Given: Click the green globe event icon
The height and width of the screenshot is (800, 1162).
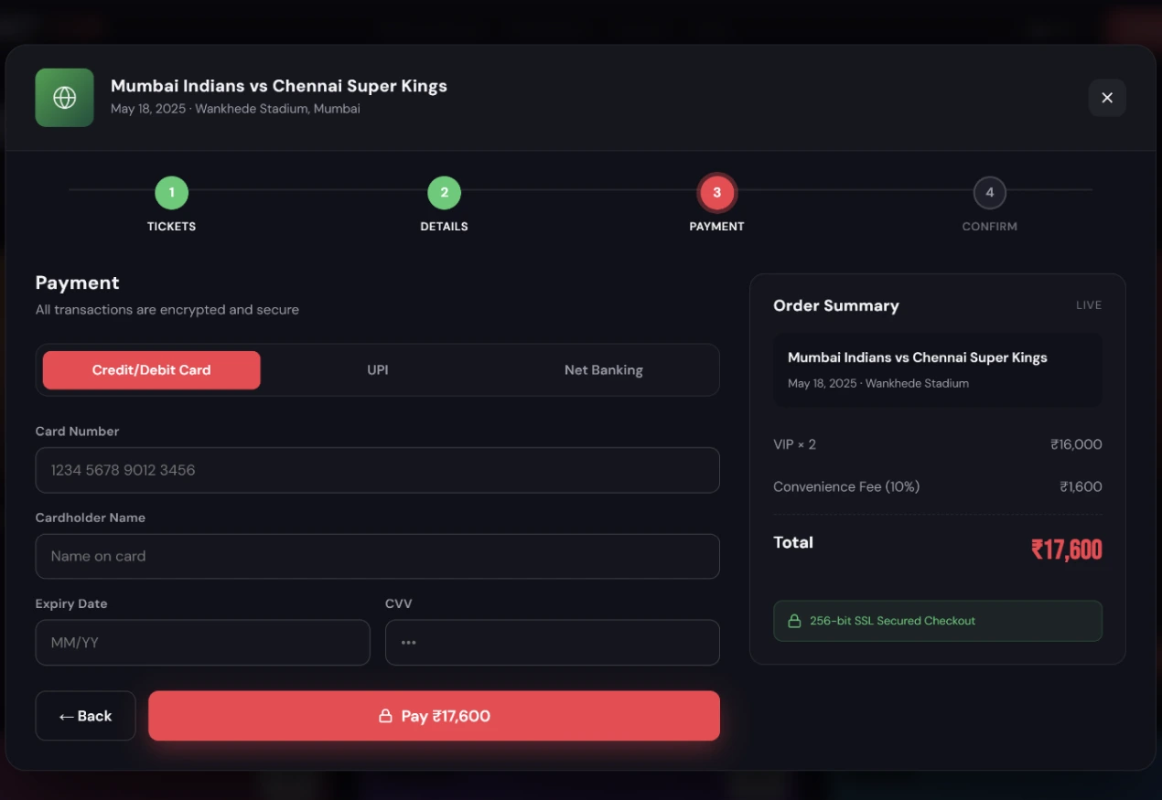Looking at the screenshot, I should click(x=64, y=97).
